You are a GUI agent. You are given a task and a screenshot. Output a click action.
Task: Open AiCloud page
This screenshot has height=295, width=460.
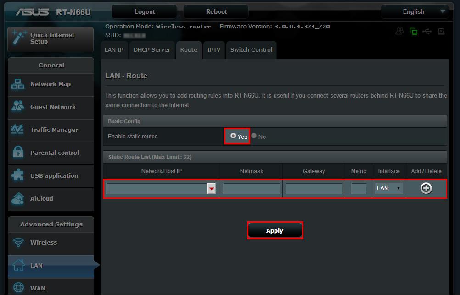[x=51, y=199]
